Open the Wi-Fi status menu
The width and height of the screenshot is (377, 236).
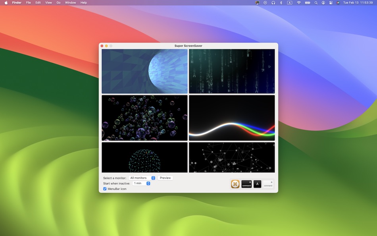point(298,3)
